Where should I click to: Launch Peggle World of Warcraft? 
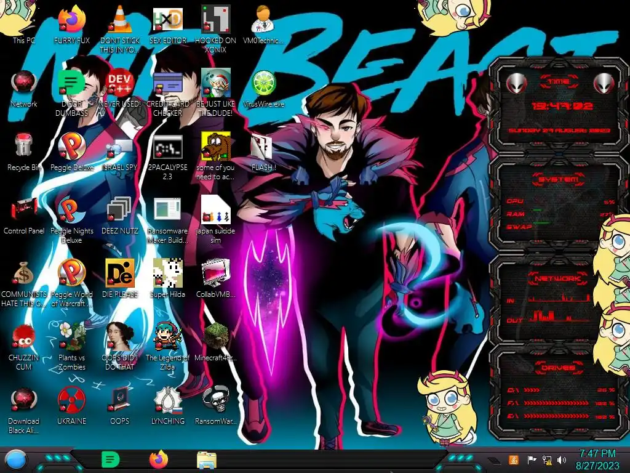[x=71, y=283]
